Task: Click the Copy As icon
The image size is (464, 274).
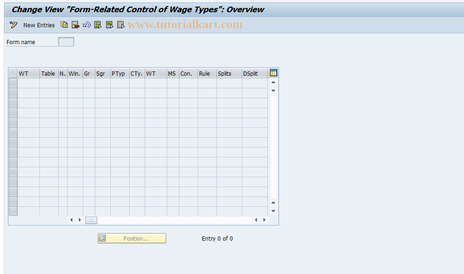Action: [x=64, y=24]
